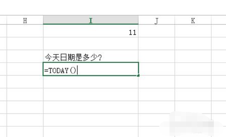This screenshot has width=226, height=137.
Task: Click border between column H and I headers
Action: coord(43,20)
